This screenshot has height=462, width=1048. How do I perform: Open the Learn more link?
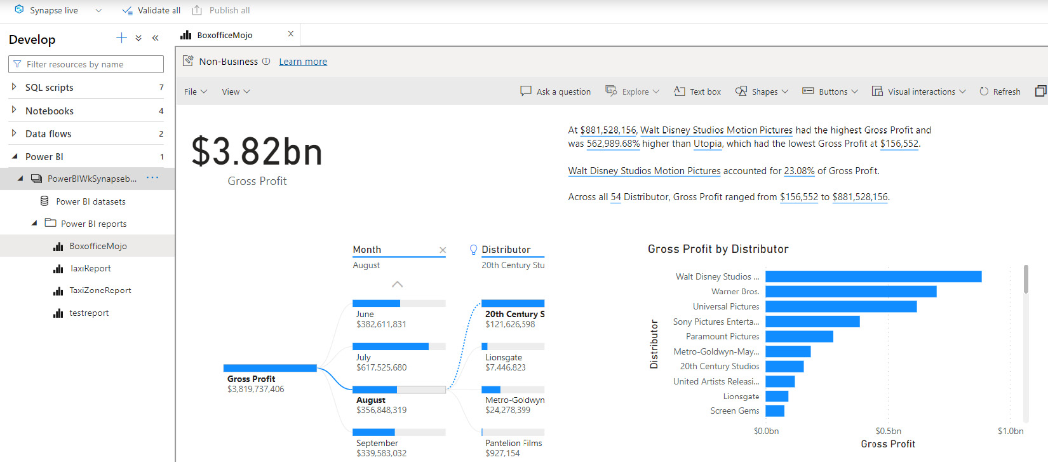[303, 62]
